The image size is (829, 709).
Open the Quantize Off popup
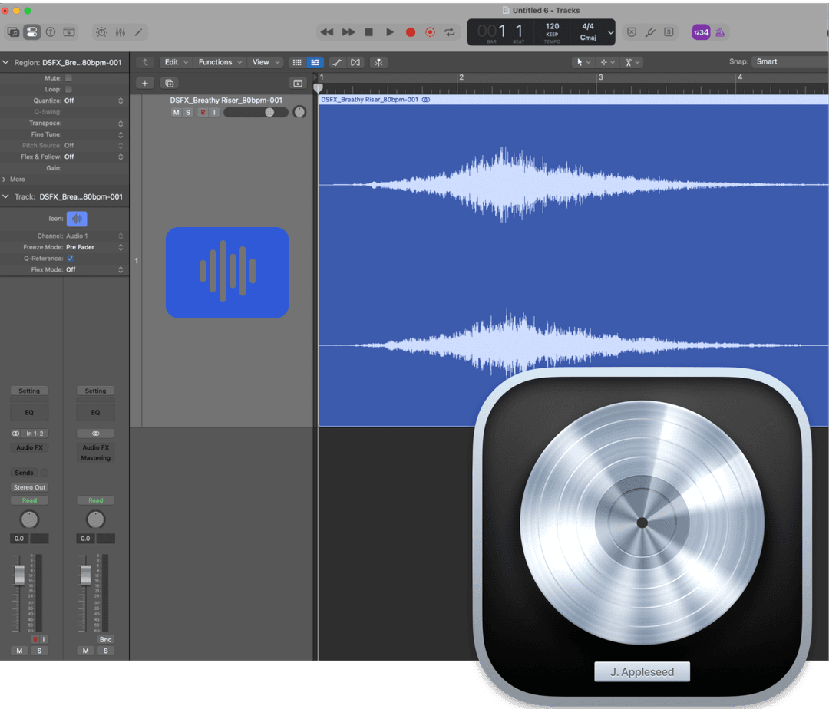(x=94, y=101)
